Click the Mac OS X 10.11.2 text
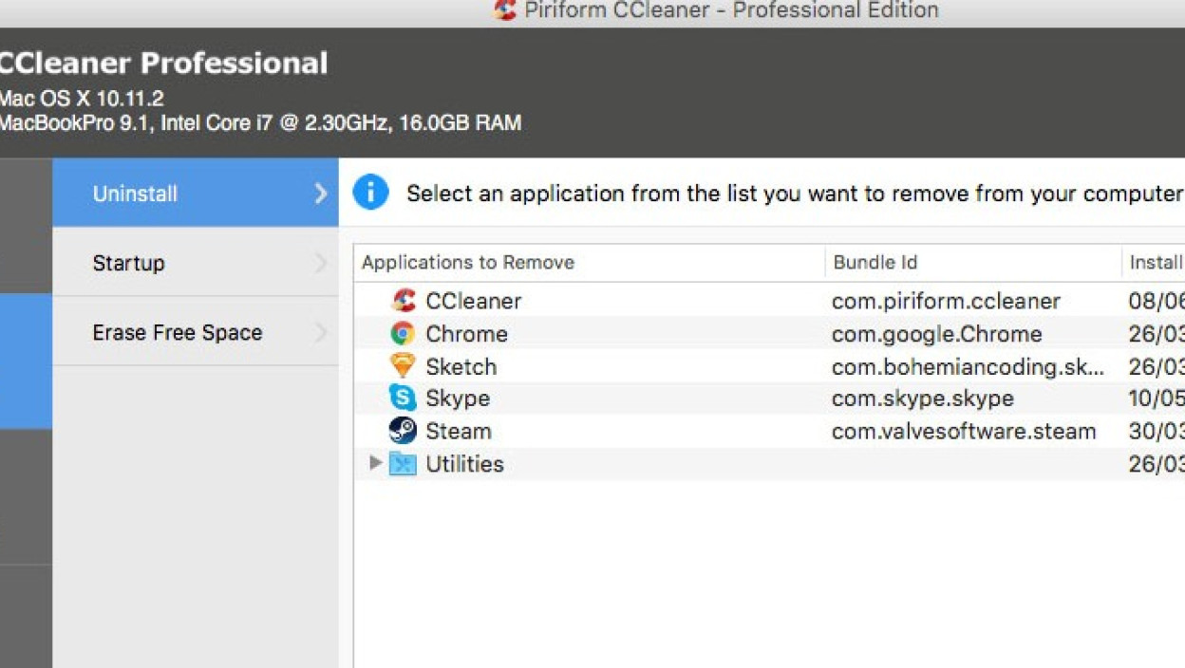 point(81,99)
